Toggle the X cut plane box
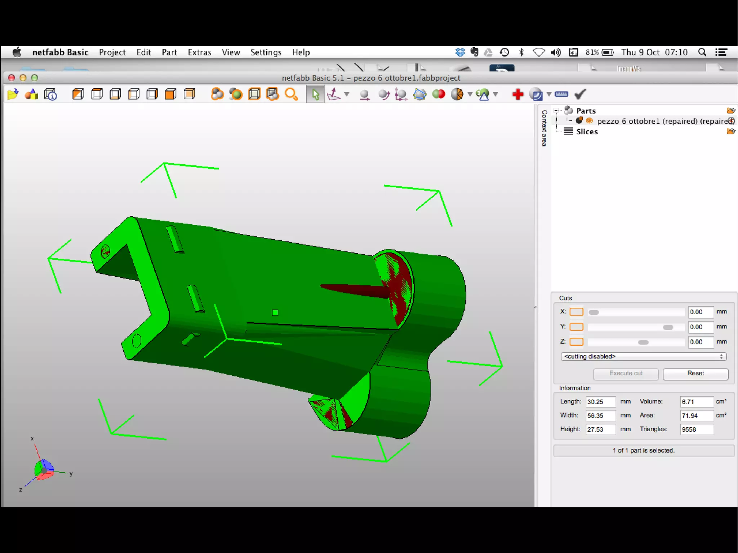Image resolution: width=738 pixels, height=553 pixels. click(576, 312)
